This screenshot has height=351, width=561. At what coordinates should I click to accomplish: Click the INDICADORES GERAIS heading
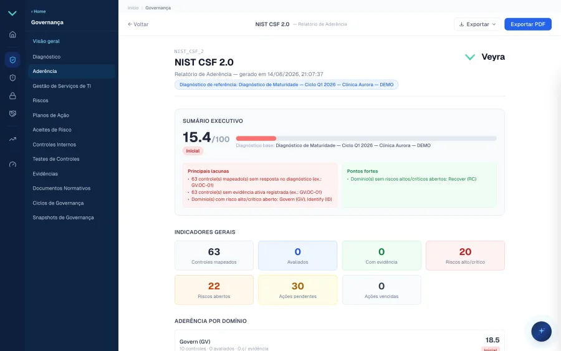pos(205,232)
